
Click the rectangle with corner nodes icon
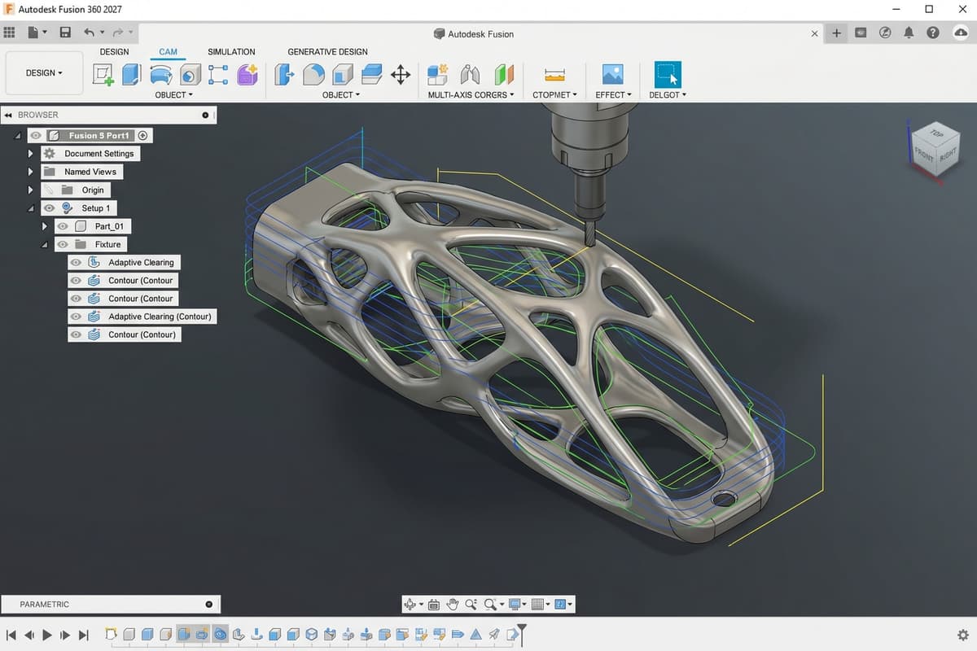pyautogui.click(x=217, y=75)
